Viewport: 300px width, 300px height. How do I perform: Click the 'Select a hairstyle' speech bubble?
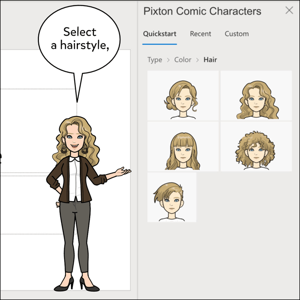click(x=79, y=38)
